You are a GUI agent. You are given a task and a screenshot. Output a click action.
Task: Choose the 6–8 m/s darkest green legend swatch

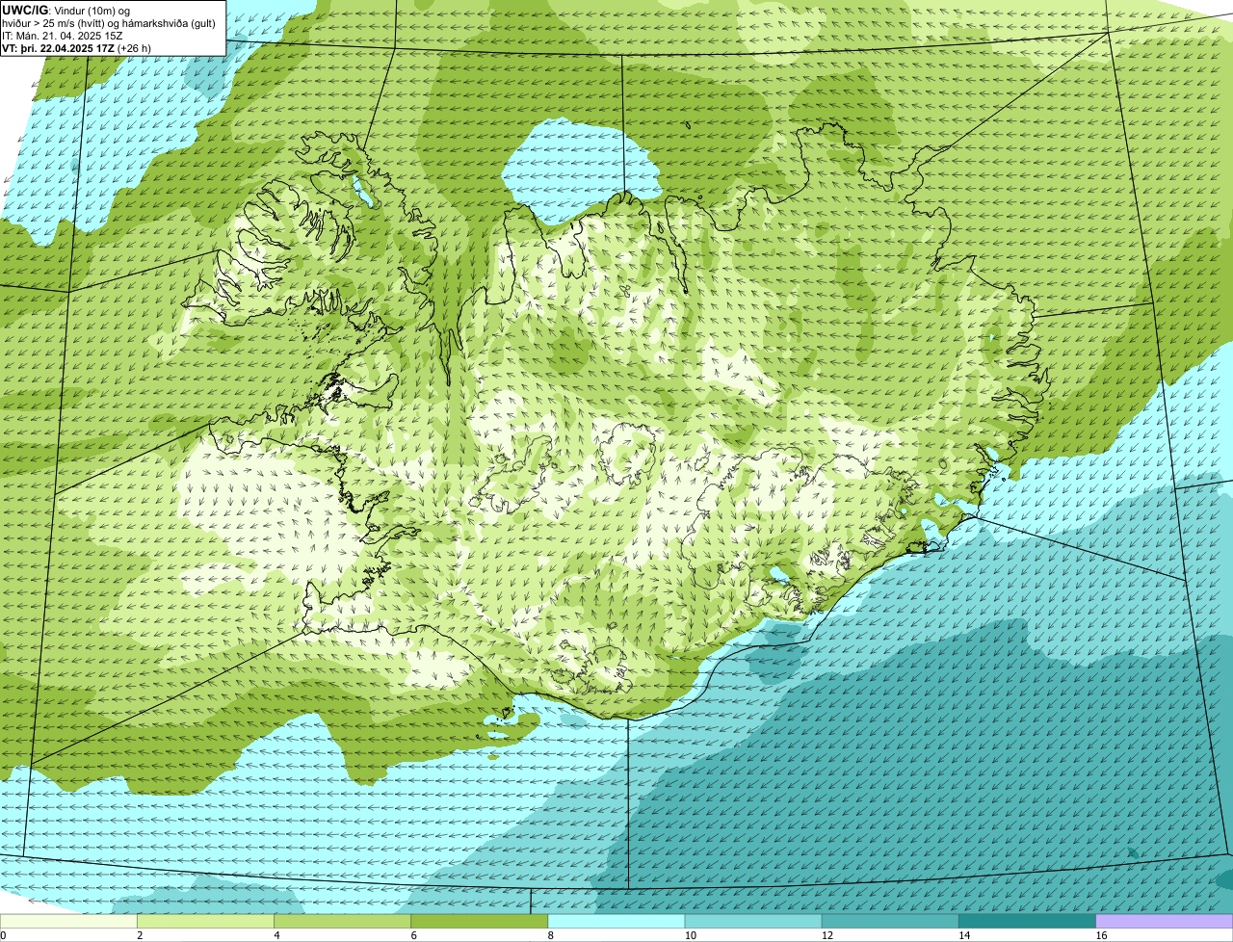point(479,921)
